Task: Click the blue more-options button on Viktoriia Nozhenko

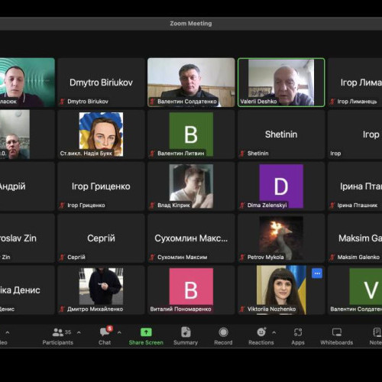Action: pos(317,274)
